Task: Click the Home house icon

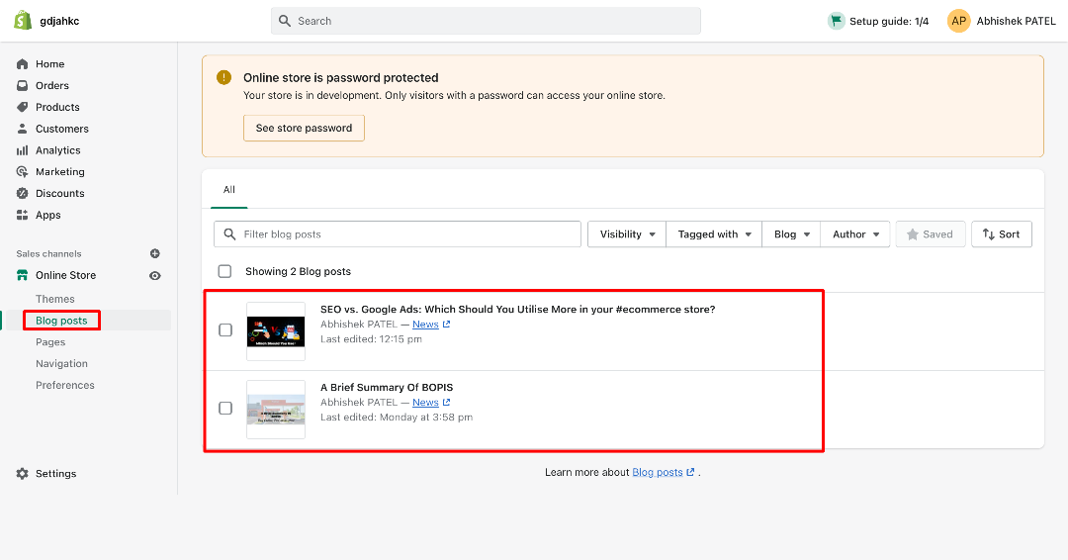Action: [x=23, y=64]
